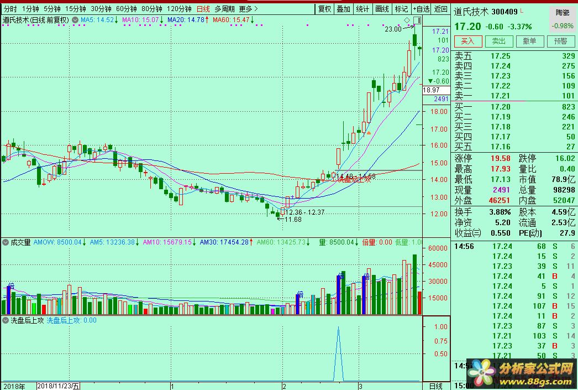Viewport: 578px width, 390px height.
Task: Click the 11.68 low price annotation
Action: [x=293, y=220]
